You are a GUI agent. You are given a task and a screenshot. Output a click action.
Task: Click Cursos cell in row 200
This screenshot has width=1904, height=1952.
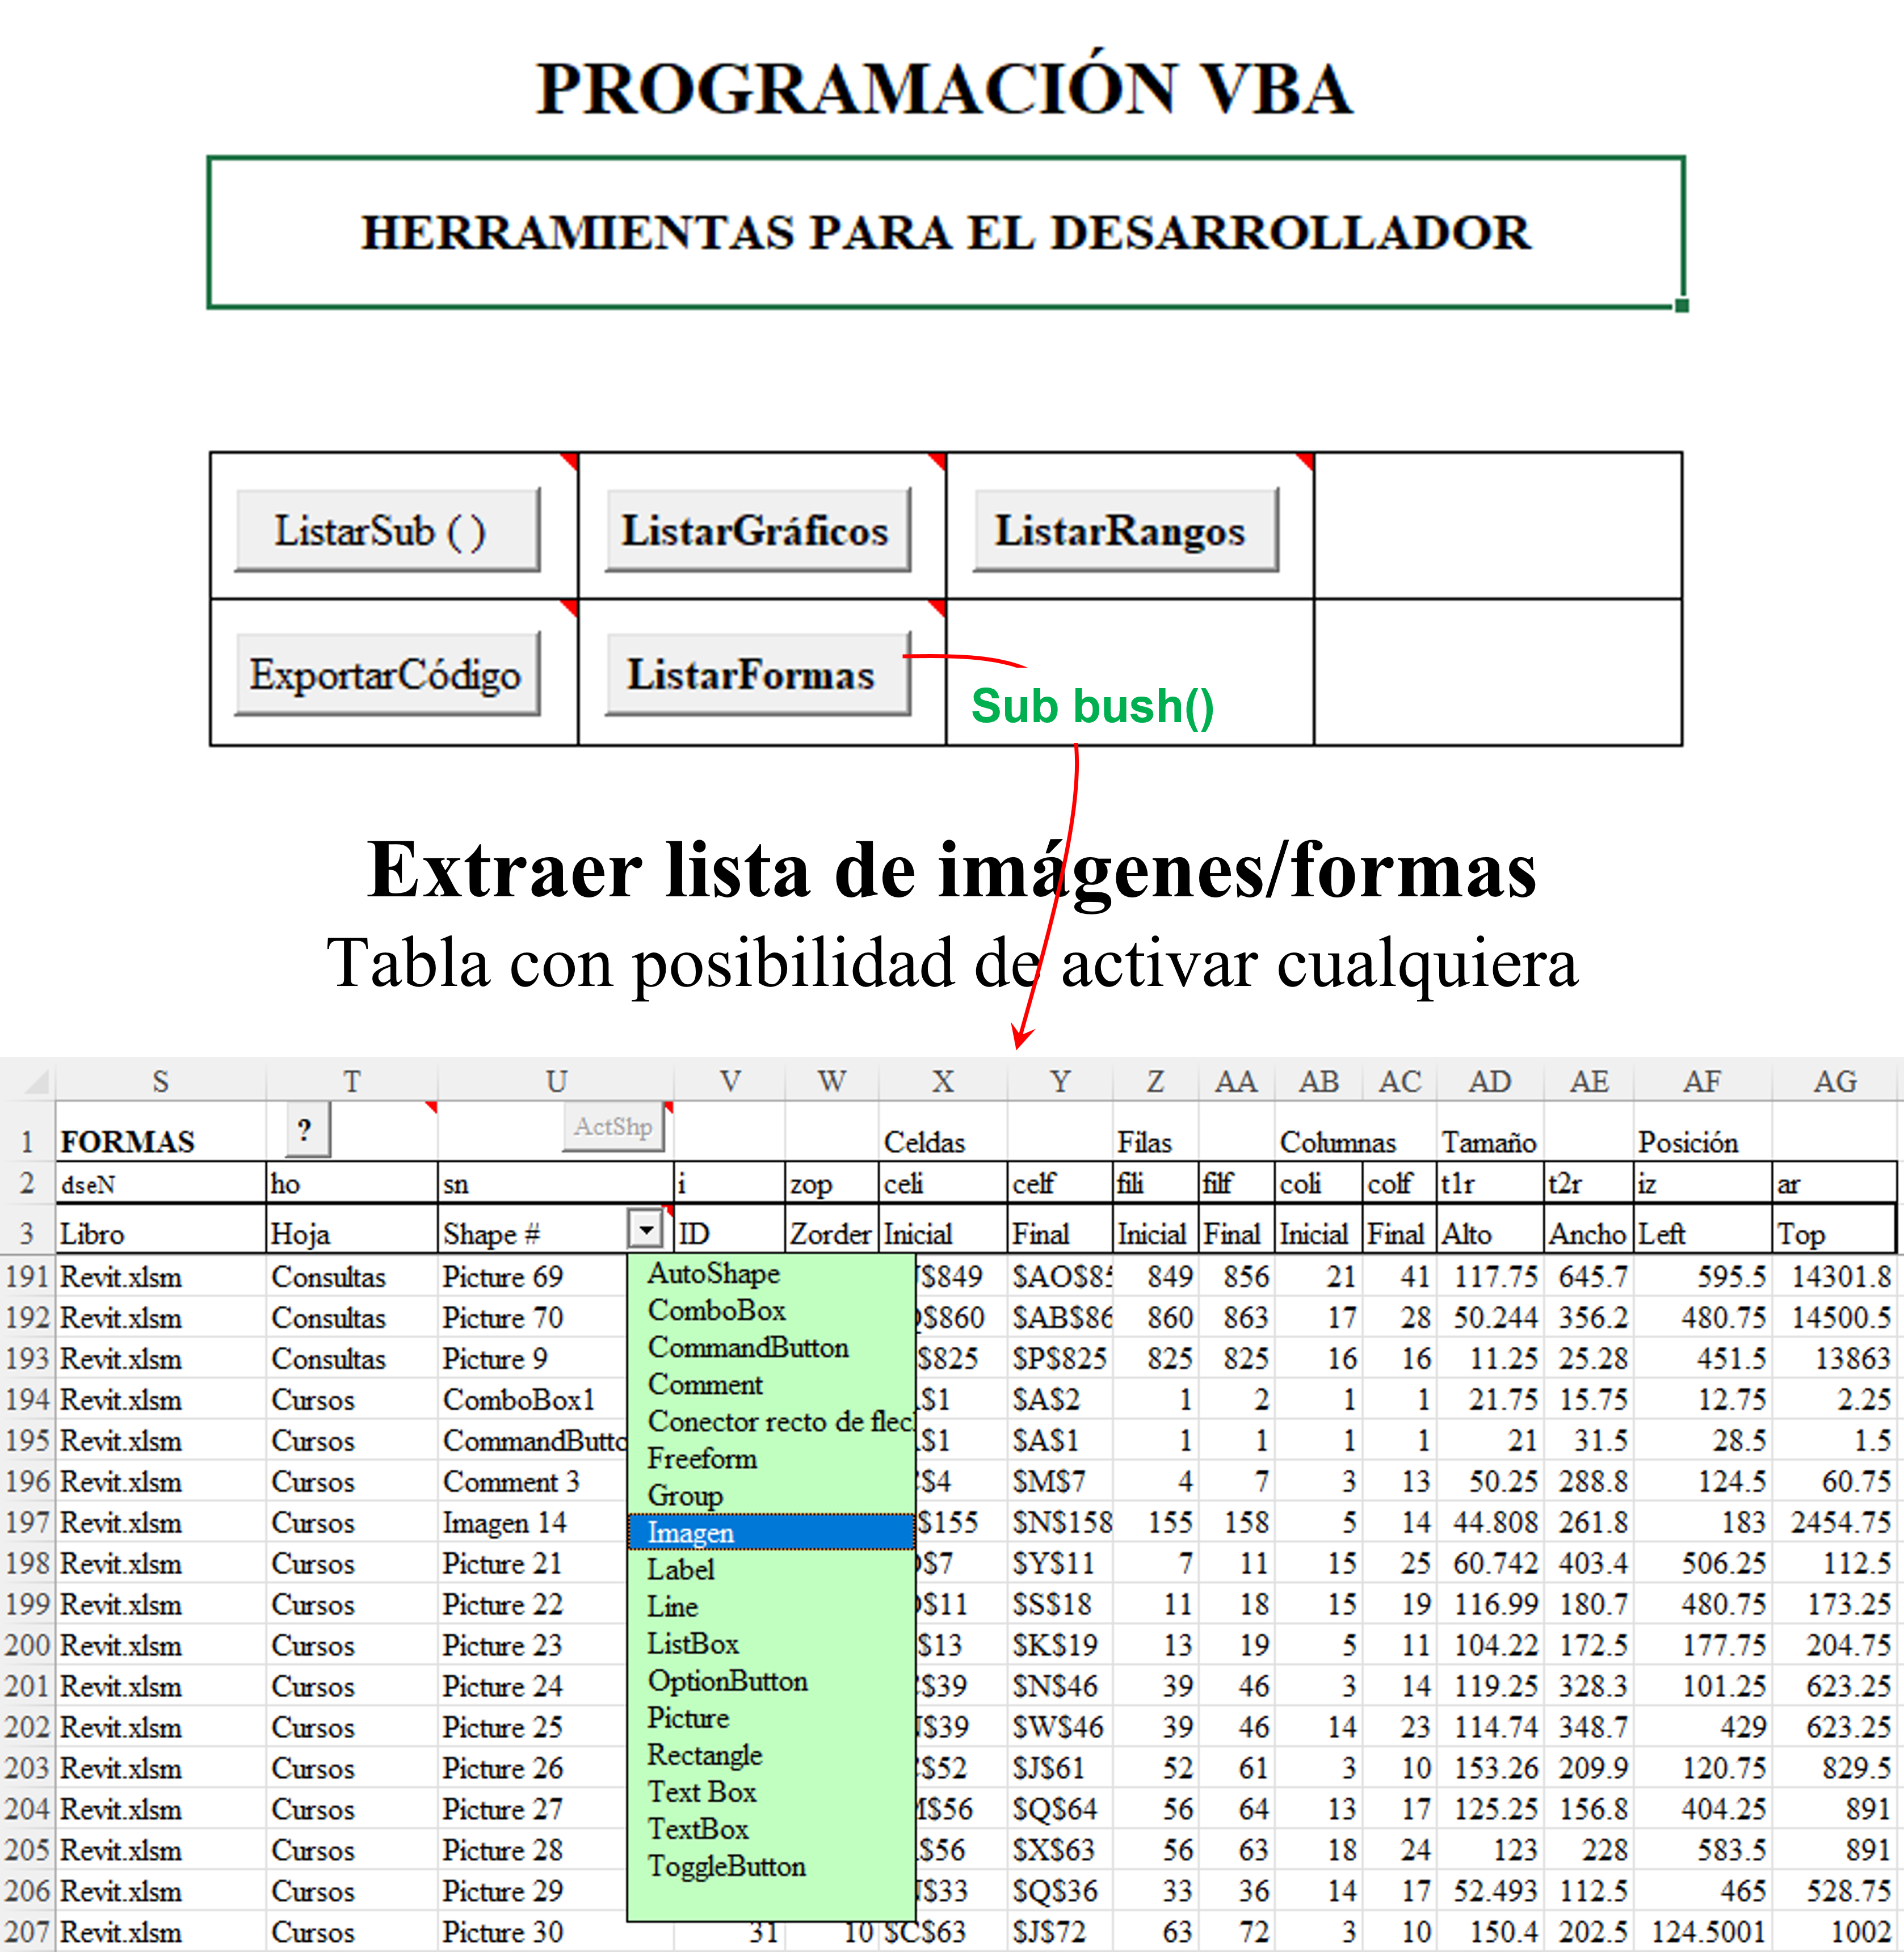pos(351,1644)
